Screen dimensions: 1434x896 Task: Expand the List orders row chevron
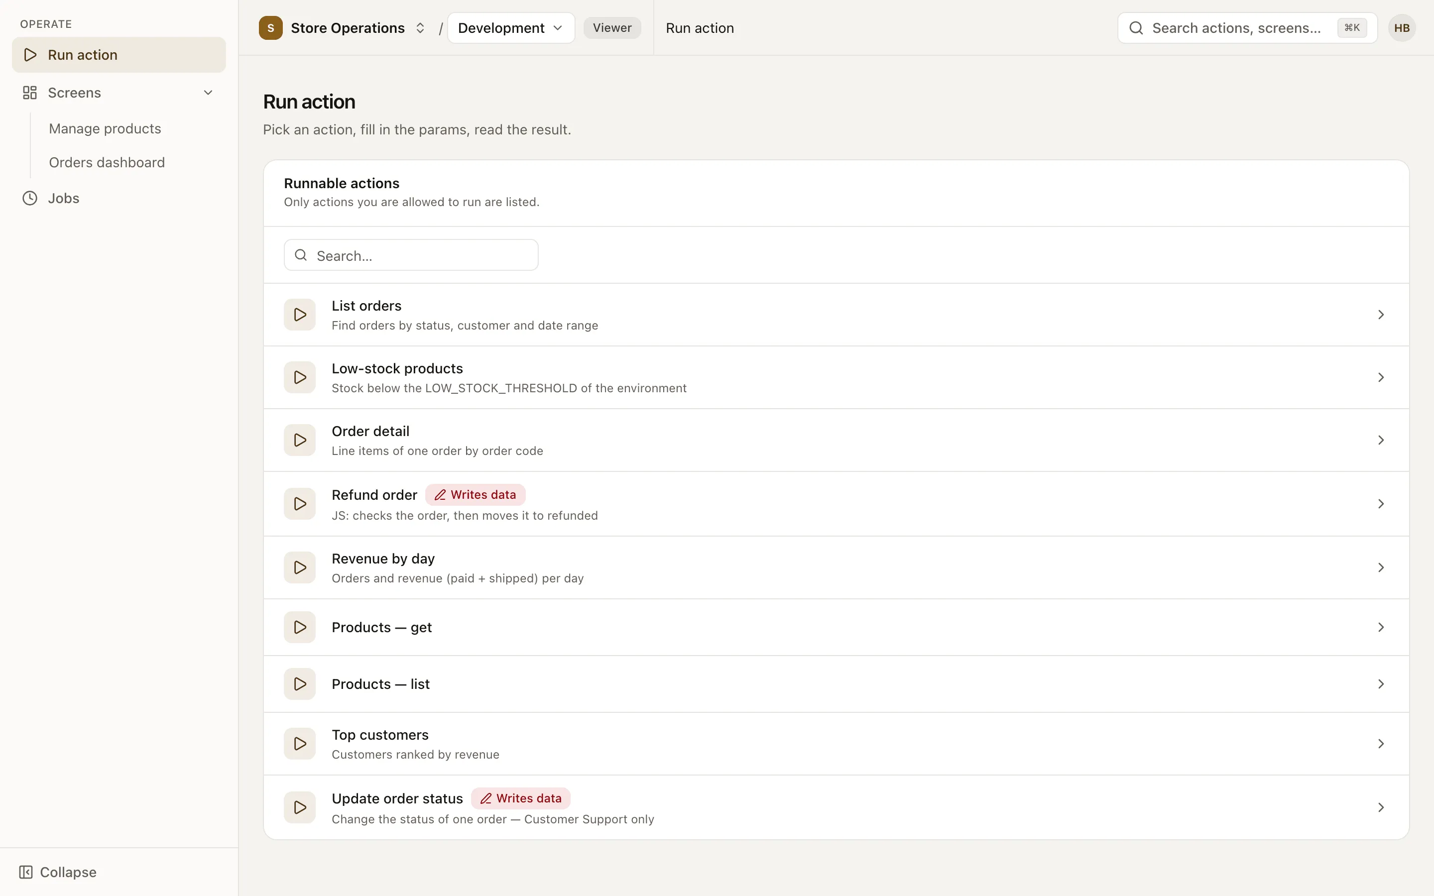coord(1381,315)
